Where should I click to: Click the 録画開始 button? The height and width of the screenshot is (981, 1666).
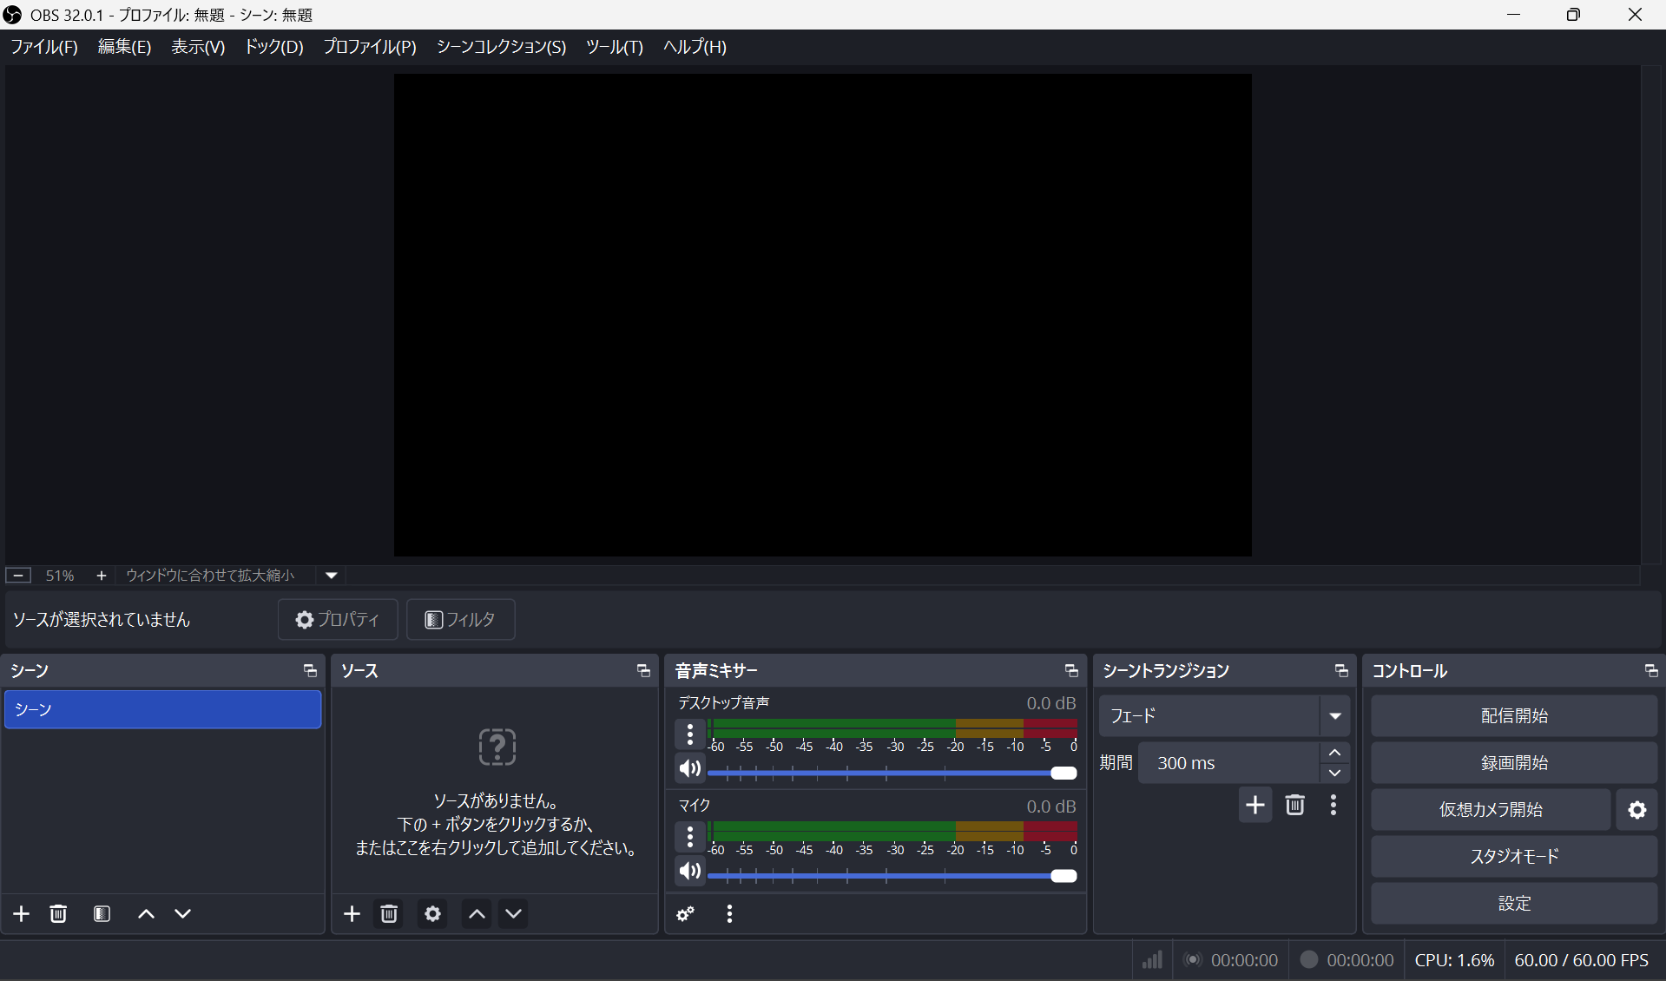click(x=1513, y=763)
